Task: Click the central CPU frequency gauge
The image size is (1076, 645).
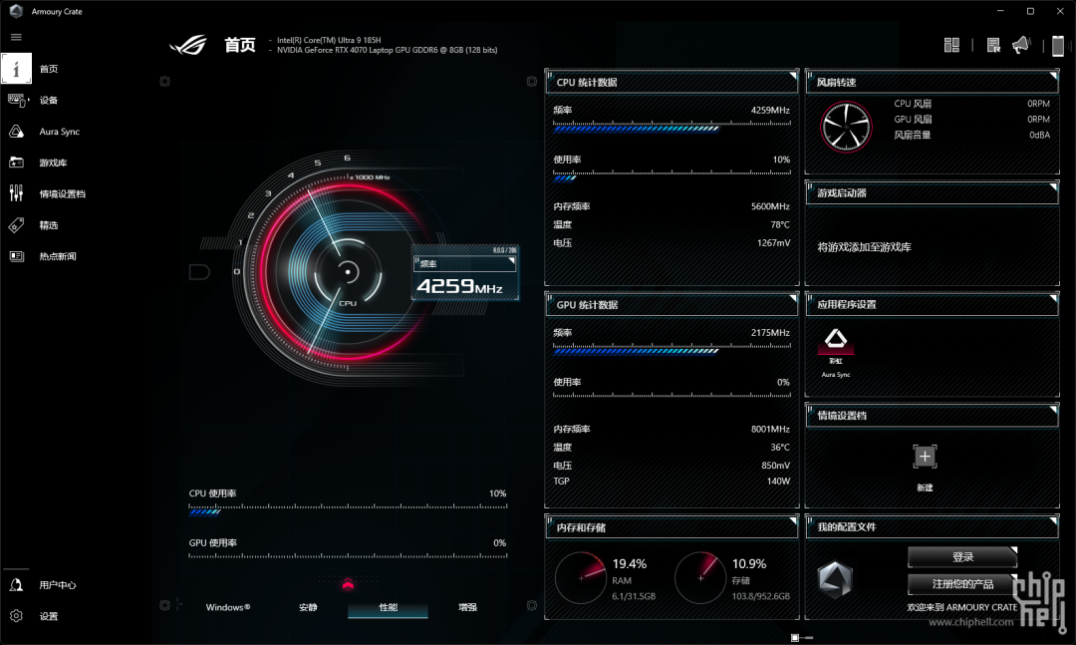Action: (x=348, y=272)
